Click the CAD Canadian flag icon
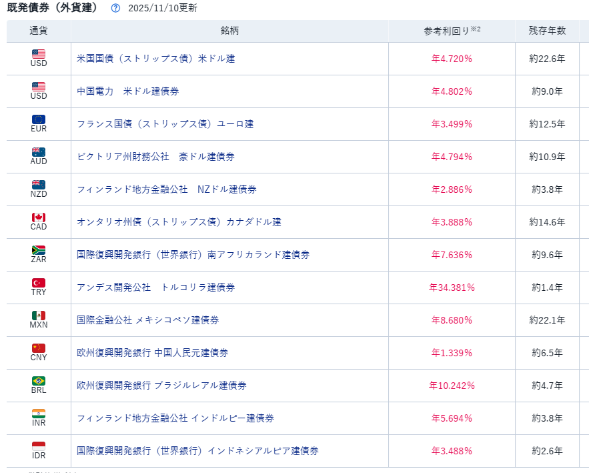589x473 pixels. click(x=39, y=217)
